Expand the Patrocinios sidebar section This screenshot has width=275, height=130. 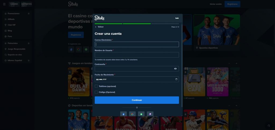pyautogui.click(x=28, y=43)
